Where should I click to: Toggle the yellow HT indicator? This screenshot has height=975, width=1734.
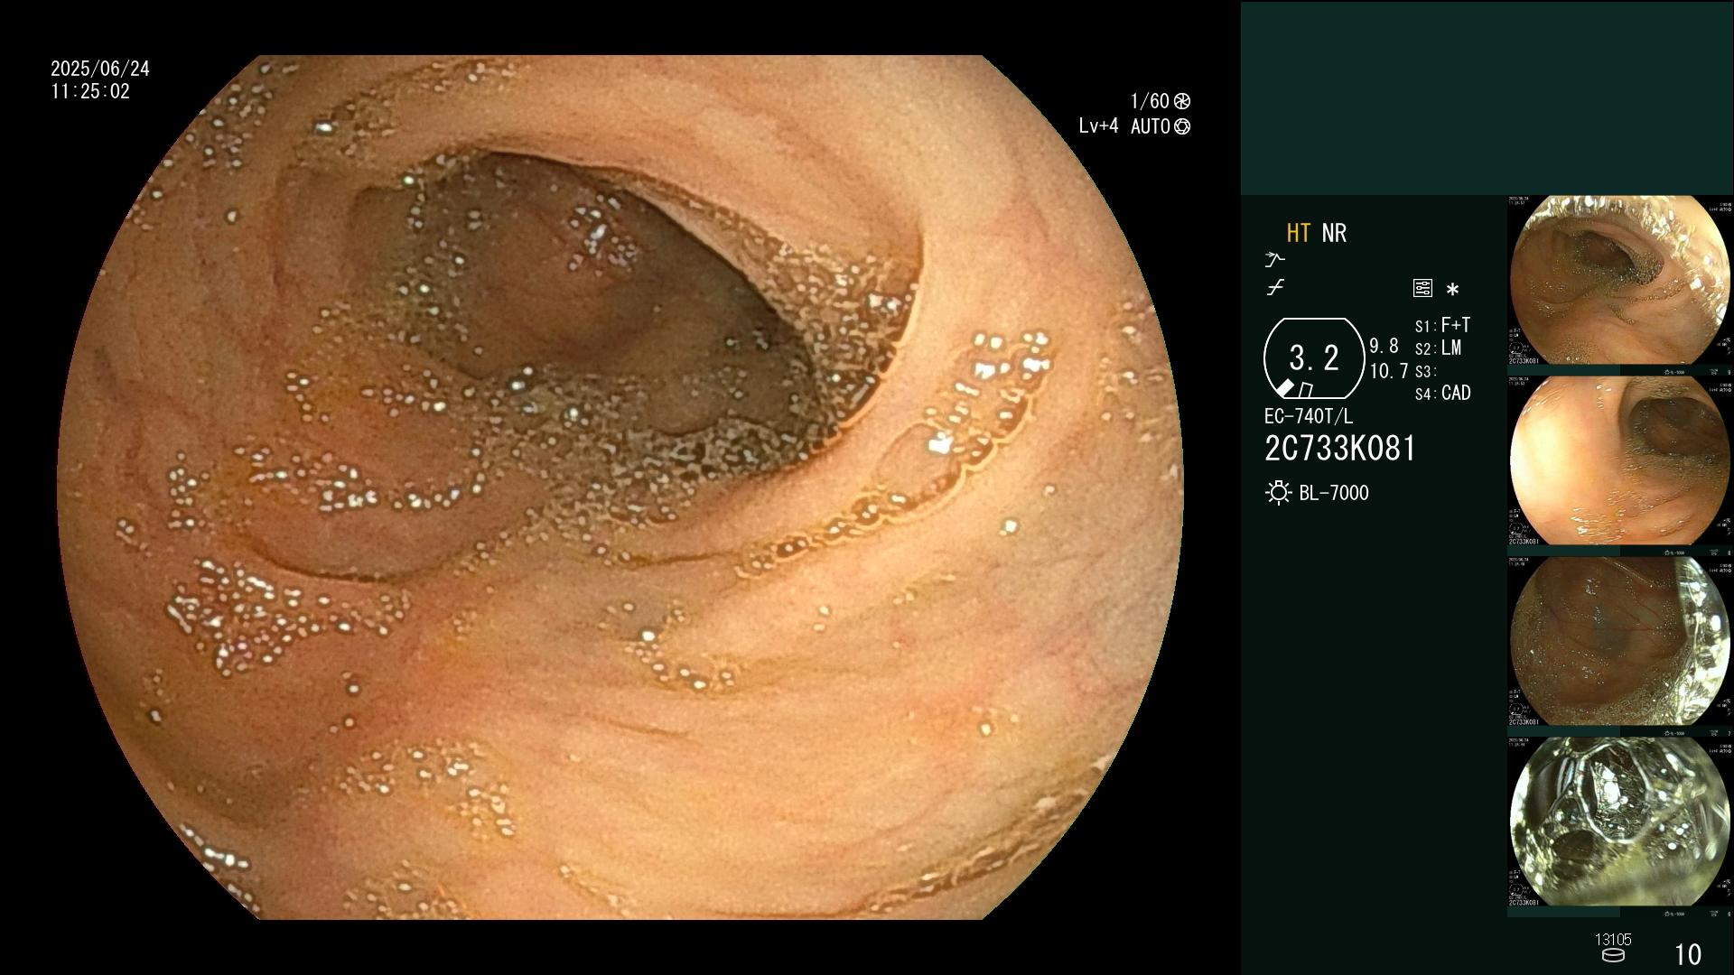coord(1299,233)
